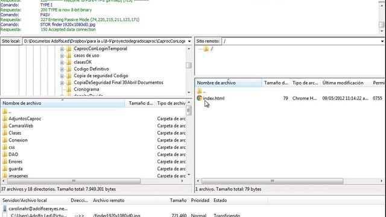Image resolution: width=386 pixels, height=217 pixels.
Task: Click the remote status 1 archivo text
Action: pyautogui.click(x=228, y=189)
